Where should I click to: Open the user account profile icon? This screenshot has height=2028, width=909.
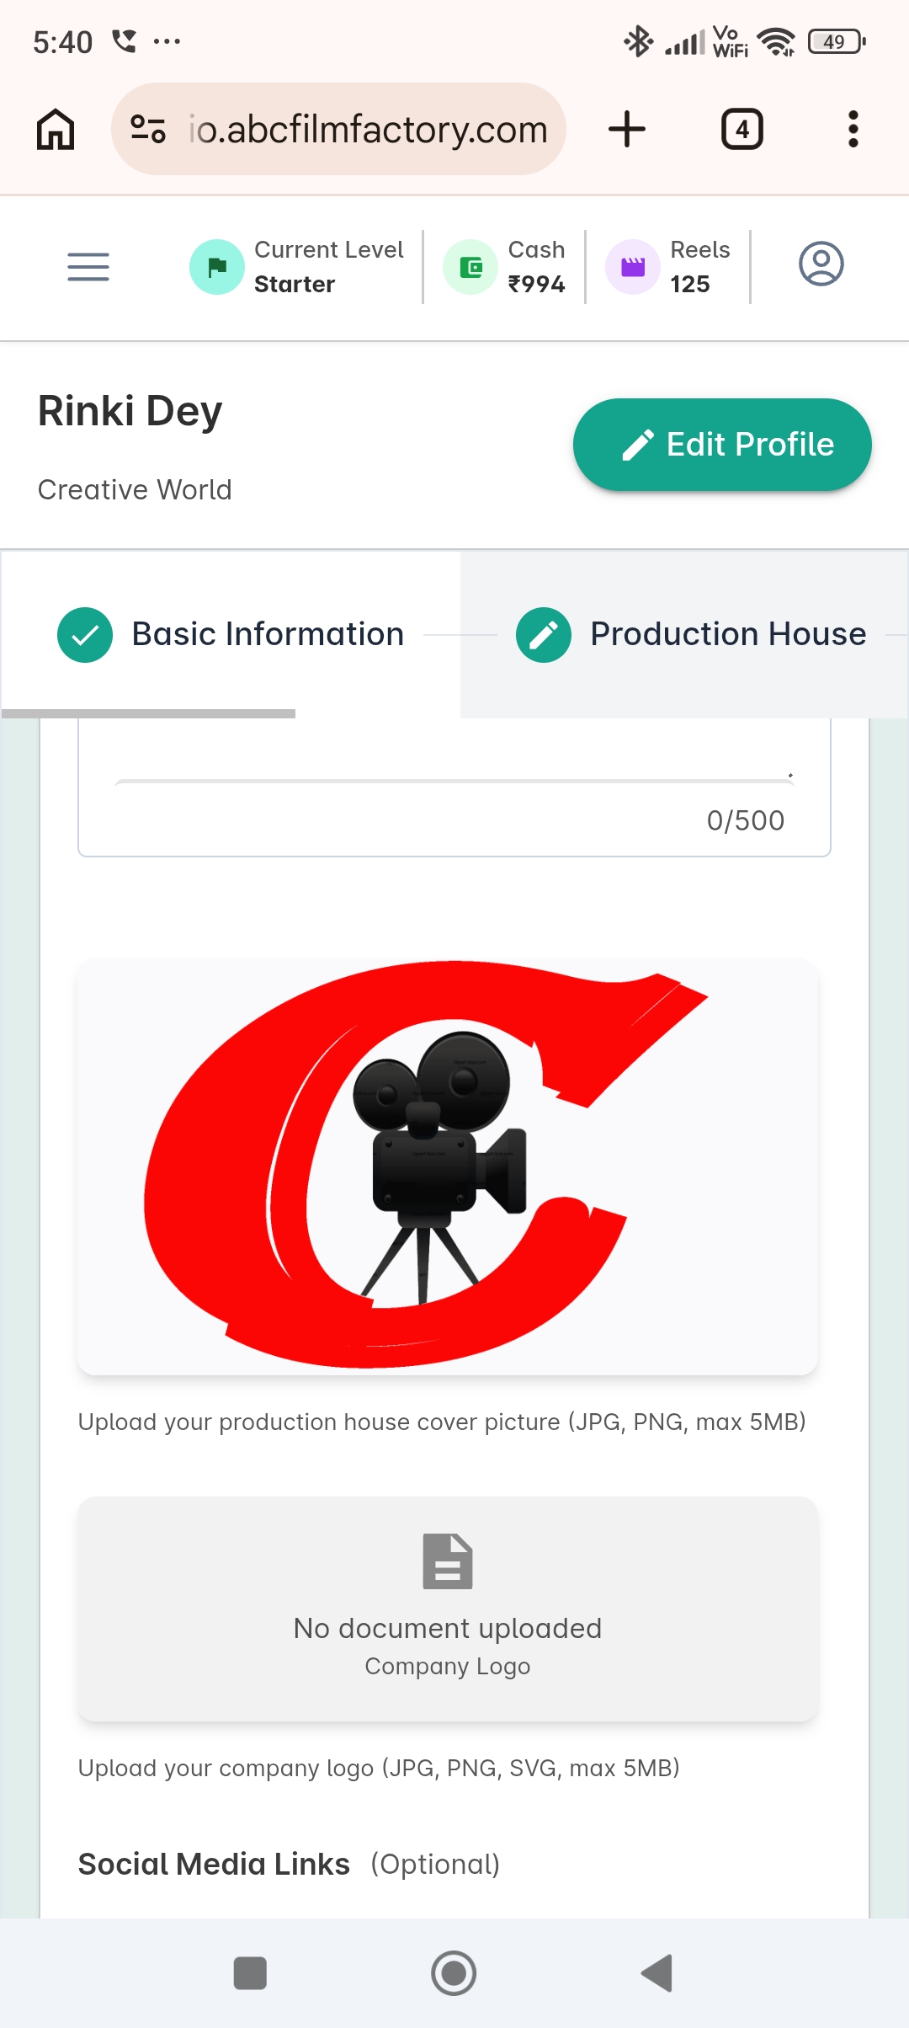821,264
